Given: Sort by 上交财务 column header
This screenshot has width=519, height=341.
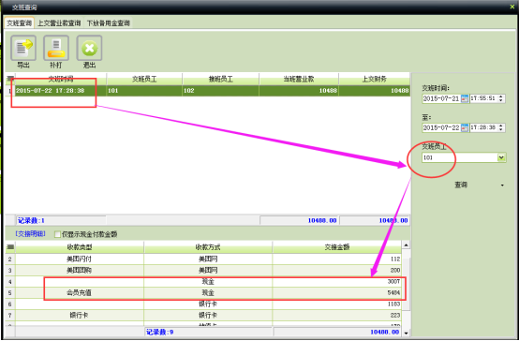Looking at the screenshot, I should [375, 79].
